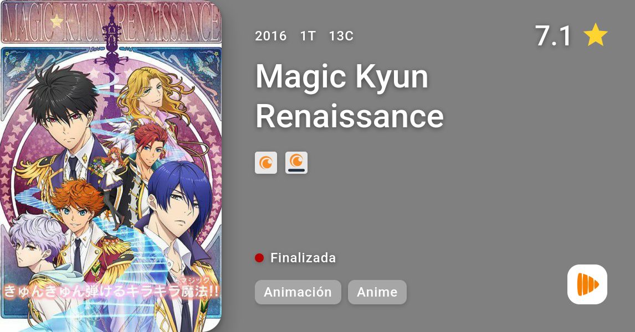Click the red Finalizada status dot
635x332 pixels.
[259, 258]
